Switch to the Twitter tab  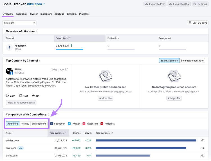pyautogui.click(x=34, y=14)
